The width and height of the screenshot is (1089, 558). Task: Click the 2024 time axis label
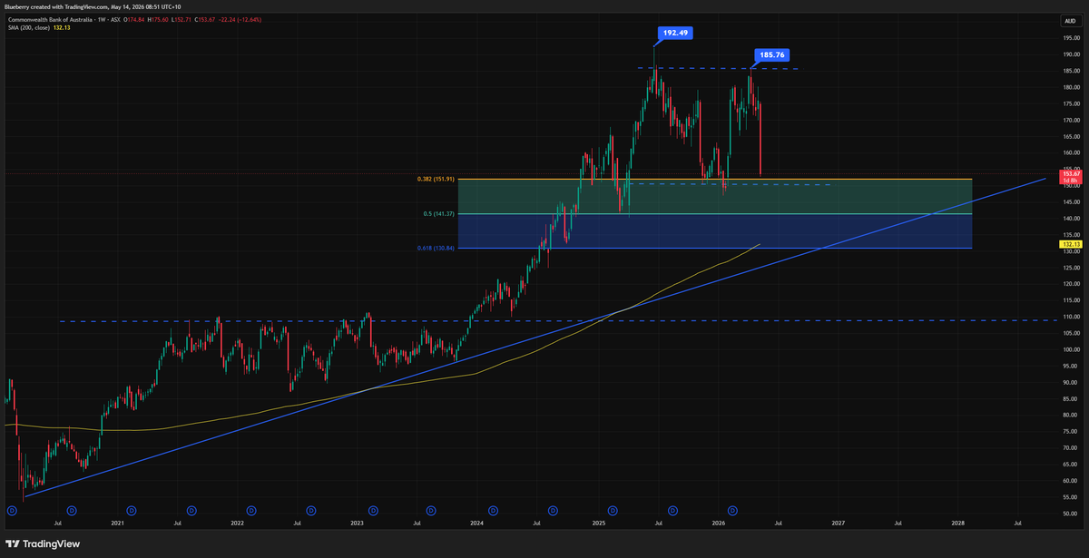(477, 524)
